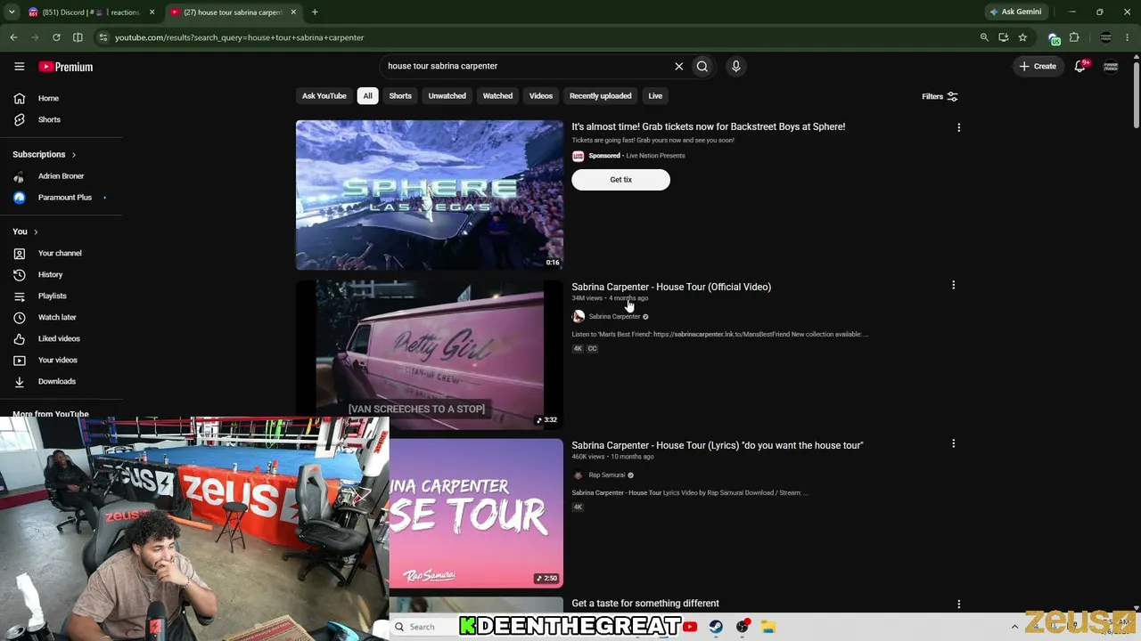This screenshot has height=641, width=1141.
Task: Open search Filters
Action: [940, 96]
